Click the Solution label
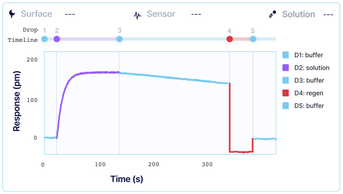The height and width of the screenshot is (194, 343). (x=298, y=14)
